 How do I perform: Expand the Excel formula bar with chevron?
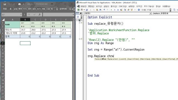click(73, 14)
